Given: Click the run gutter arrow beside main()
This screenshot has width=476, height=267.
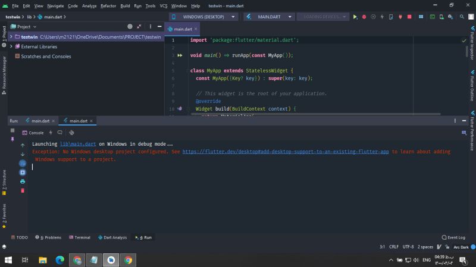Looking at the screenshot, I should click(180, 55).
